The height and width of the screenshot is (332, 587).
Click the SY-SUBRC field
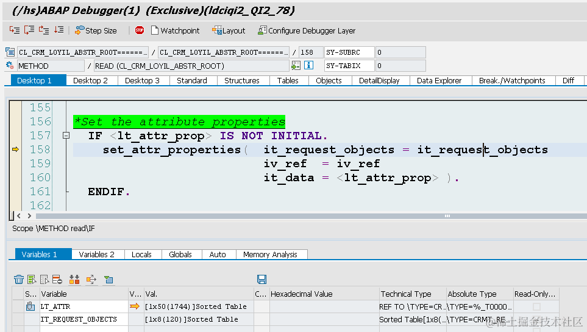coord(349,52)
